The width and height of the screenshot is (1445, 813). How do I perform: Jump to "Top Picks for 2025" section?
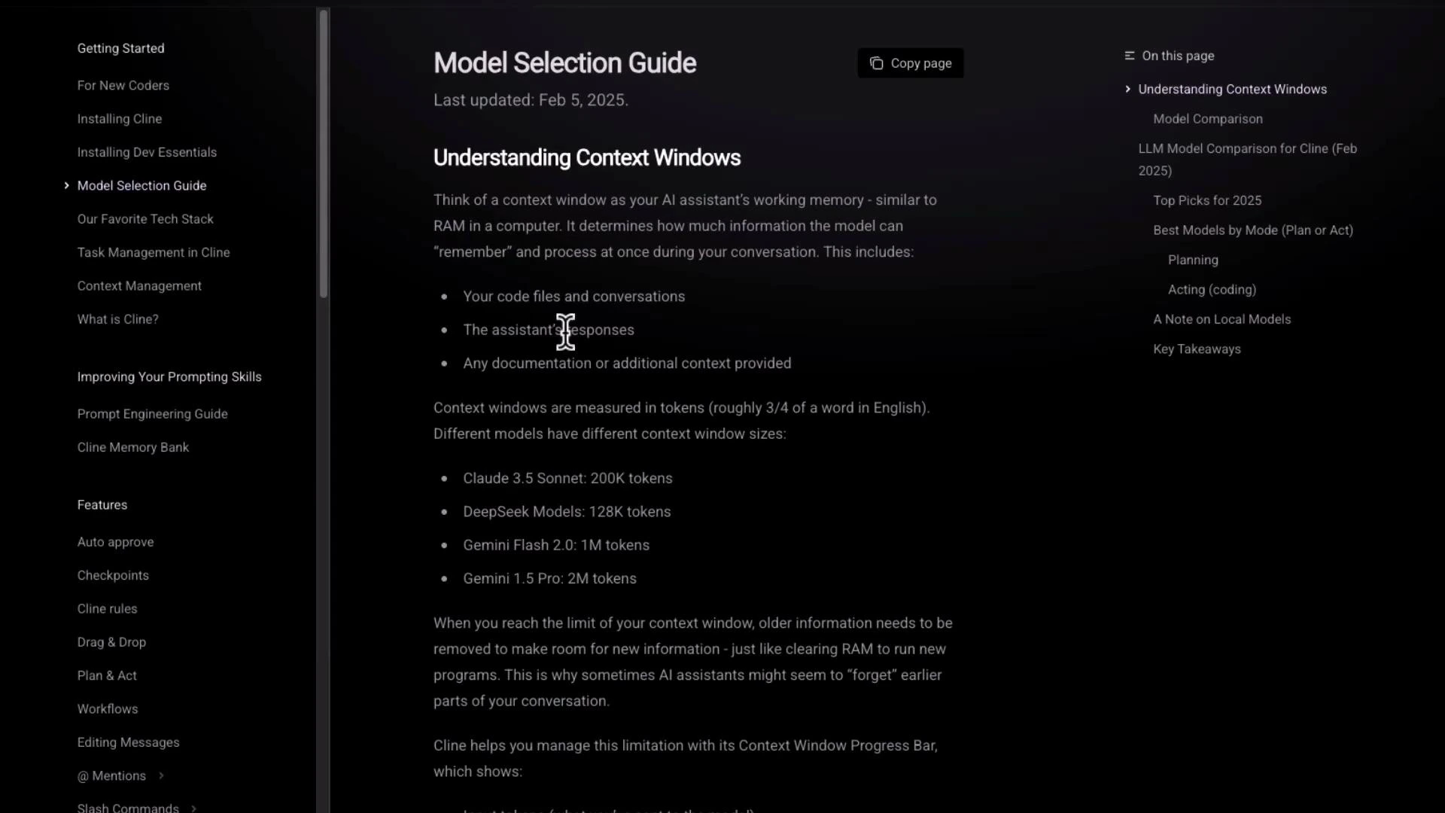pos(1207,200)
